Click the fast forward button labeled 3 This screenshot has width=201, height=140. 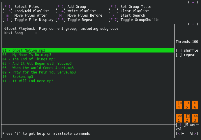[195, 118]
